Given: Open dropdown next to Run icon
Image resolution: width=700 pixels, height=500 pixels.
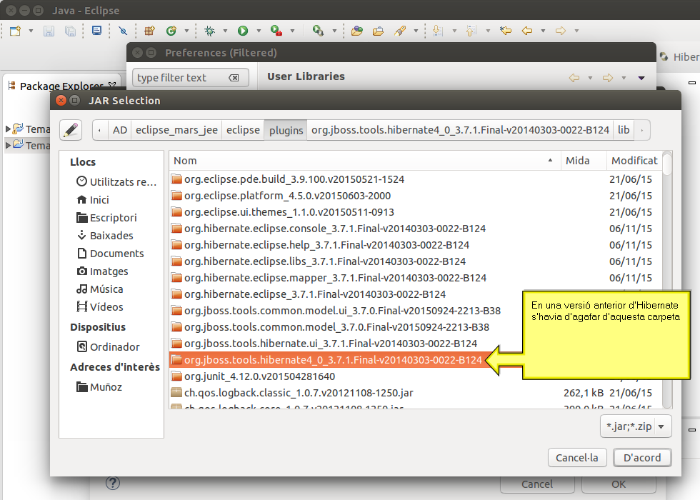Looking at the screenshot, I should 259,31.
